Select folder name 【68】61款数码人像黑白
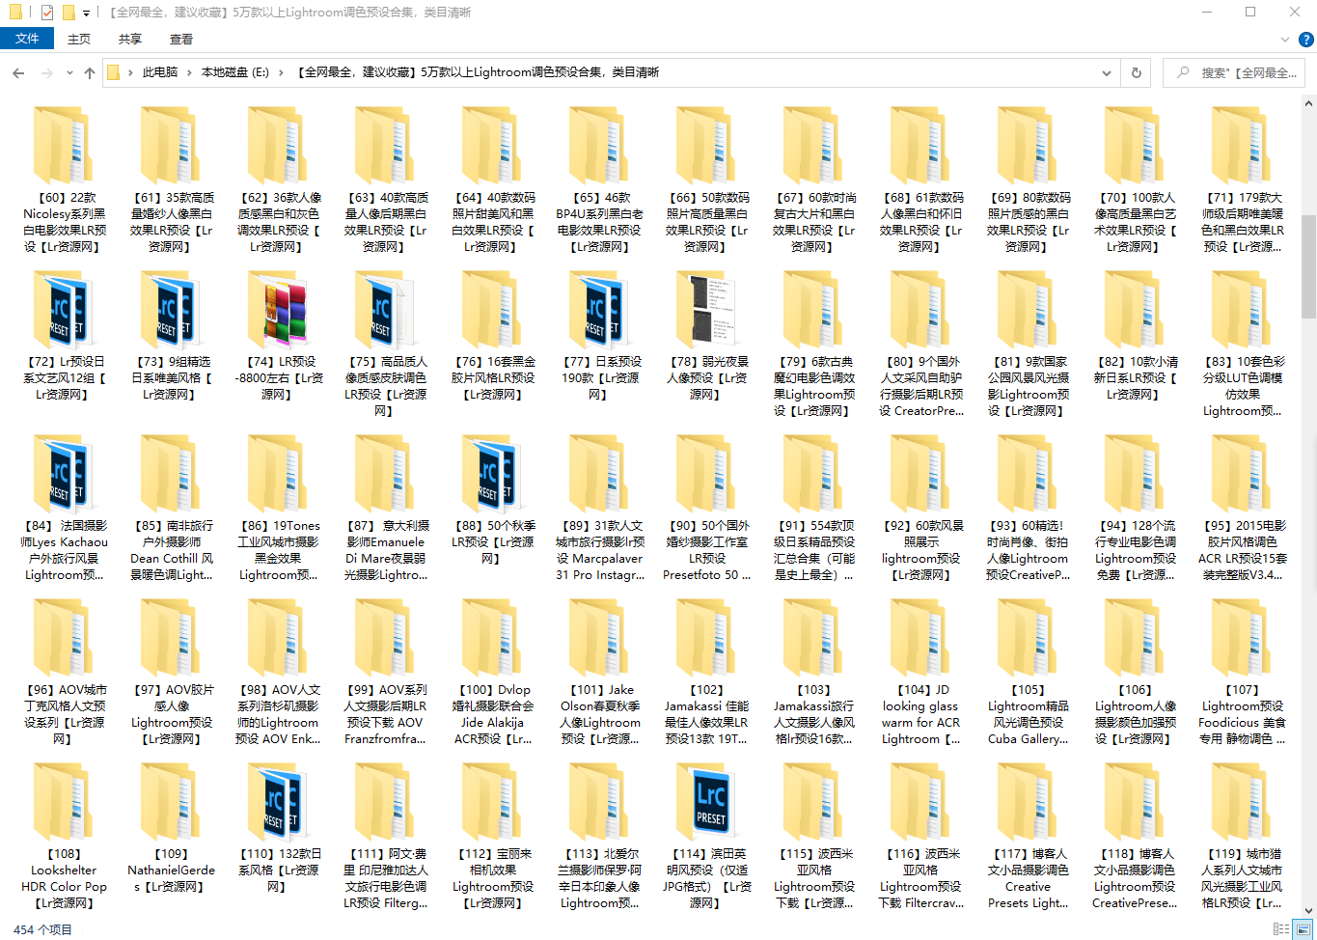The image size is (1317, 940). click(x=920, y=222)
